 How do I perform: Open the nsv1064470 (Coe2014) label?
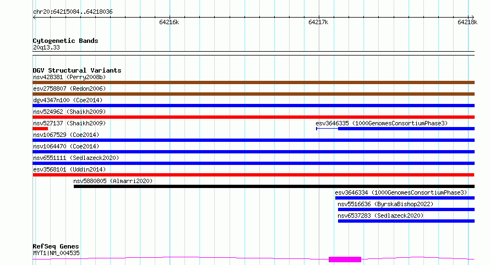(66, 146)
